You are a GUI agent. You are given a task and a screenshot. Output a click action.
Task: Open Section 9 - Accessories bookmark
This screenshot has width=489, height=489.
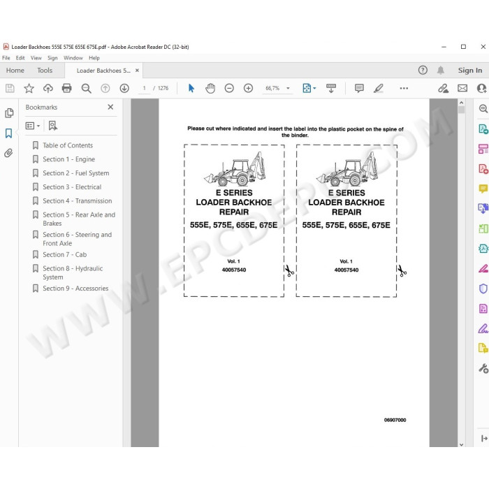pos(75,288)
